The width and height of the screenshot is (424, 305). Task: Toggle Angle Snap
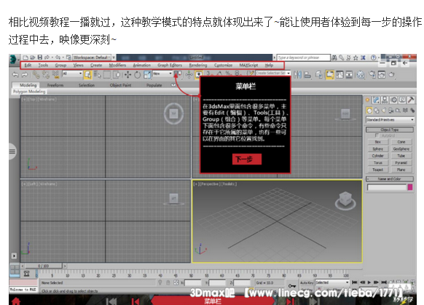coord(219,74)
